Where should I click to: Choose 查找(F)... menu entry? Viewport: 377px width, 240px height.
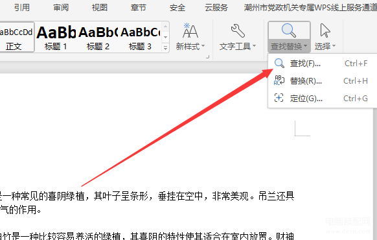[323, 64]
